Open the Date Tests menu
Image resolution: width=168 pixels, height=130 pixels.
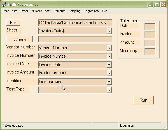point(10,11)
